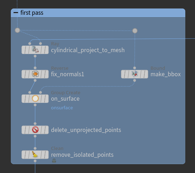Toggle display flag on remove_isolated_points node
Screen dimensions: 195x173
46,155
